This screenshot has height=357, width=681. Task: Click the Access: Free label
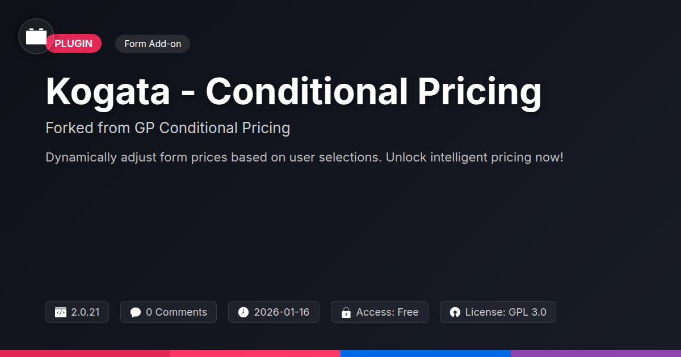pyautogui.click(x=387, y=312)
